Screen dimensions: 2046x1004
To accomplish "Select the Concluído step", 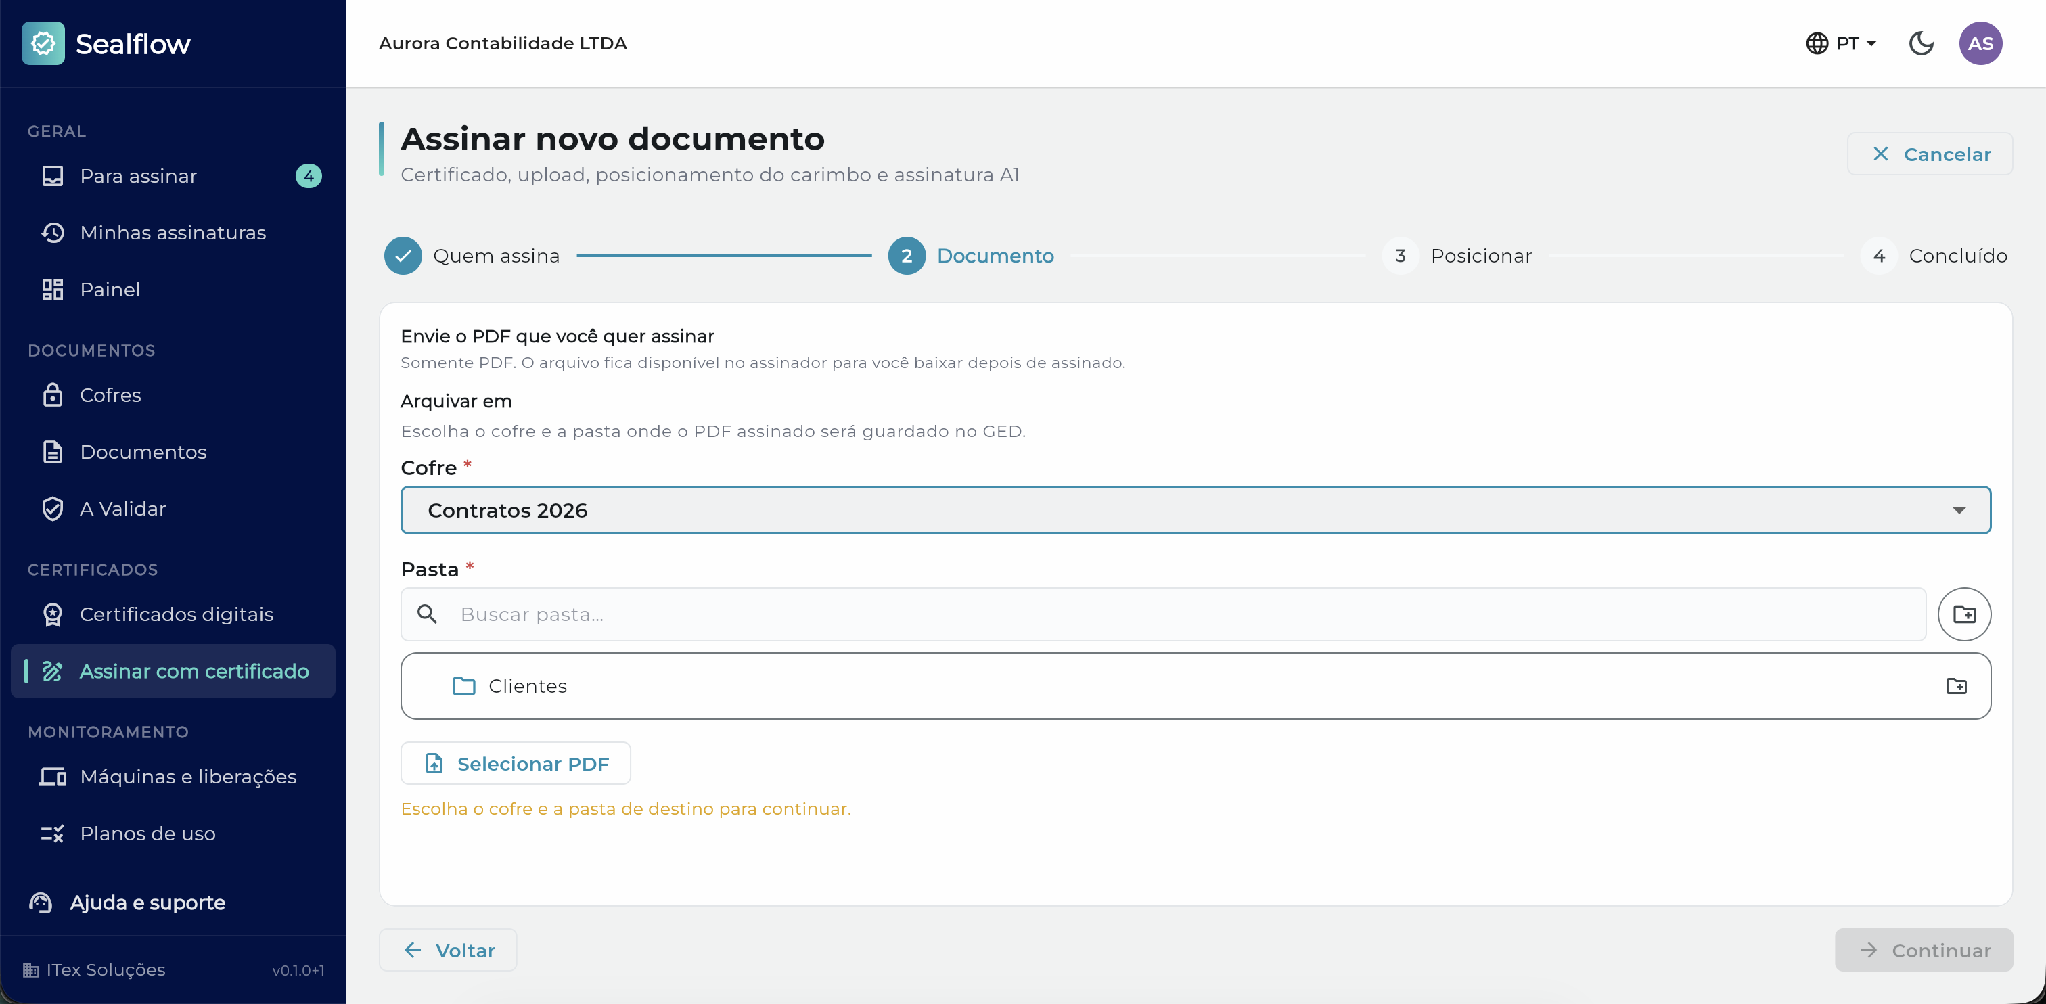I will click(x=1934, y=256).
